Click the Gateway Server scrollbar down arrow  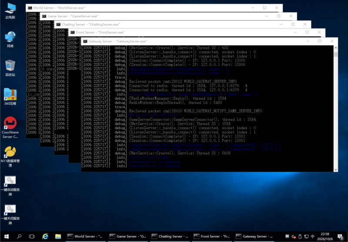(335, 170)
